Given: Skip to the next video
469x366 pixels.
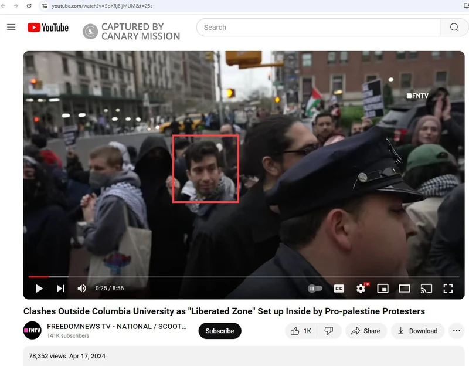Looking at the screenshot, I should point(60,288).
